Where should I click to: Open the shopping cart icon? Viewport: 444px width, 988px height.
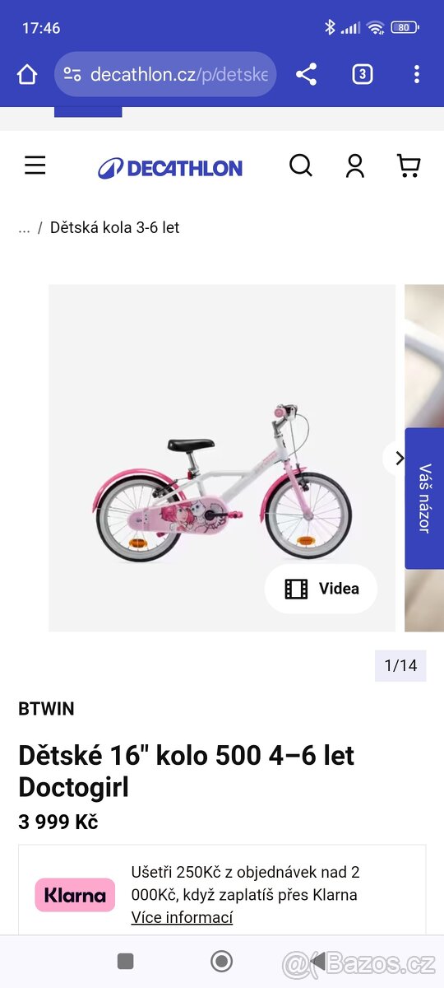(x=409, y=166)
